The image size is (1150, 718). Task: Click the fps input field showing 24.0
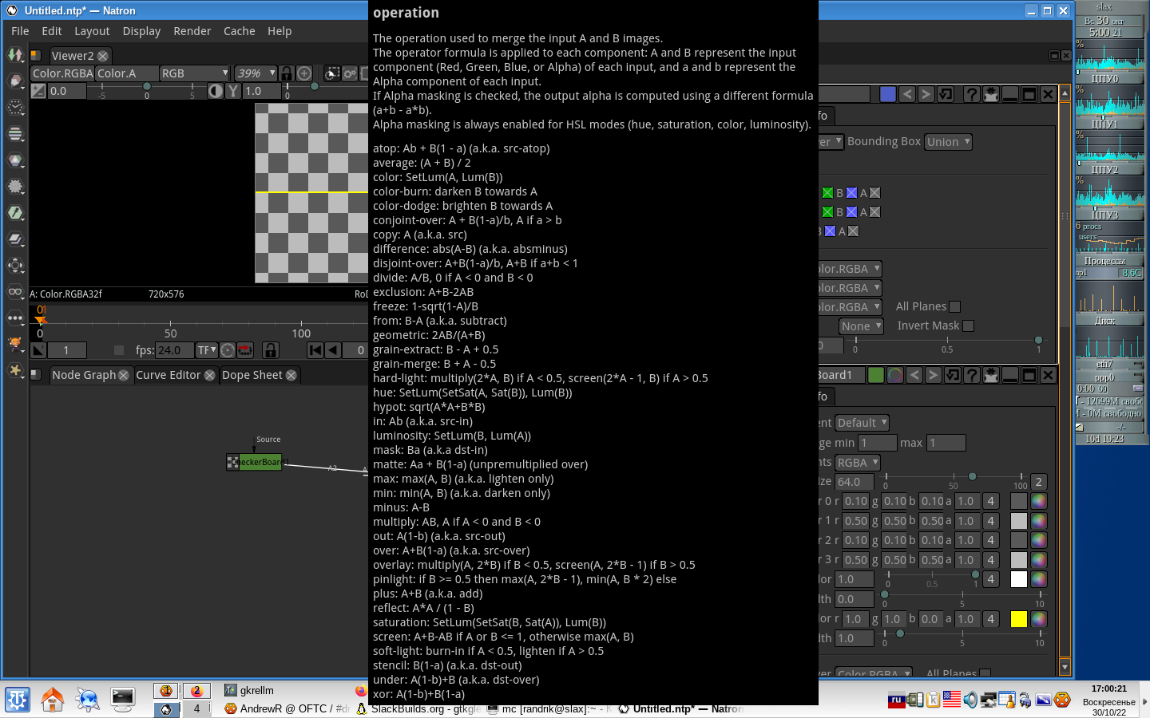click(174, 350)
